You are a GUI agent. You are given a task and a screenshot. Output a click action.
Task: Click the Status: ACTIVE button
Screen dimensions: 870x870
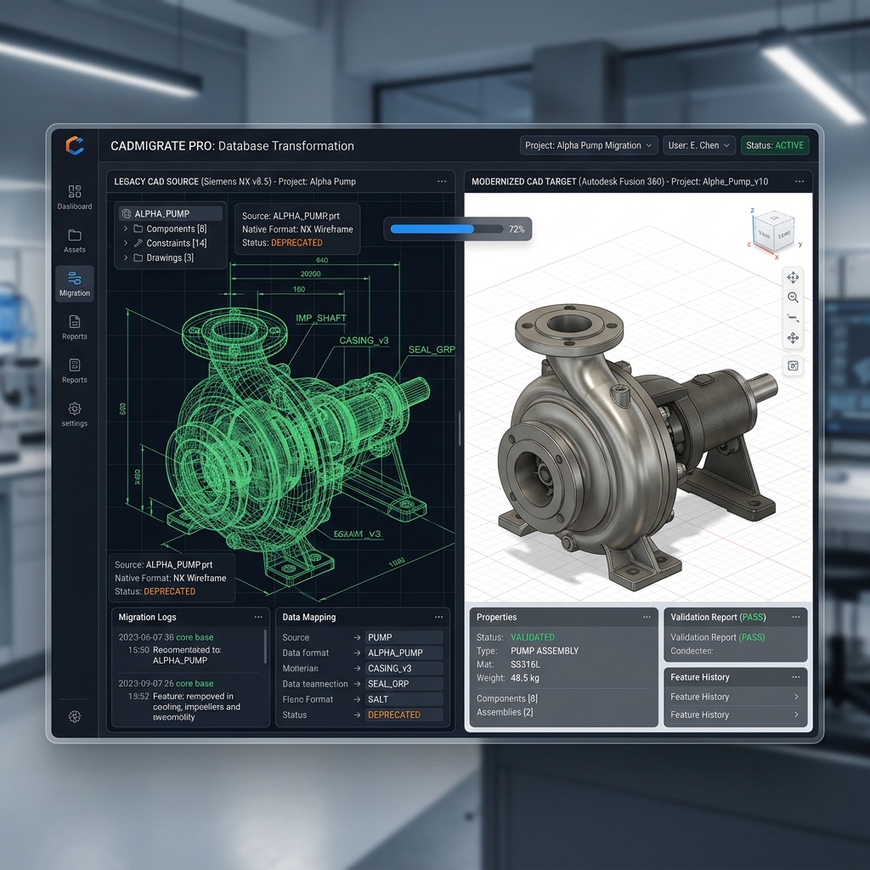(775, 145)
